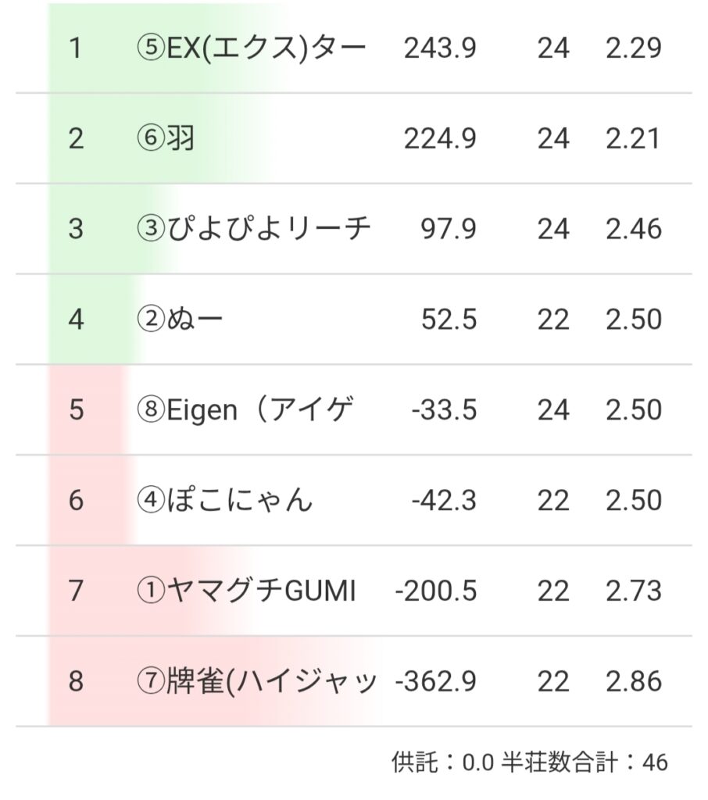Image resolution: width=708 pixels, height=800 pixels.
Task: Click the -362.9 point total
Action: pos(436,682)
